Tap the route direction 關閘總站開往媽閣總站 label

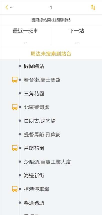[51, 20]
